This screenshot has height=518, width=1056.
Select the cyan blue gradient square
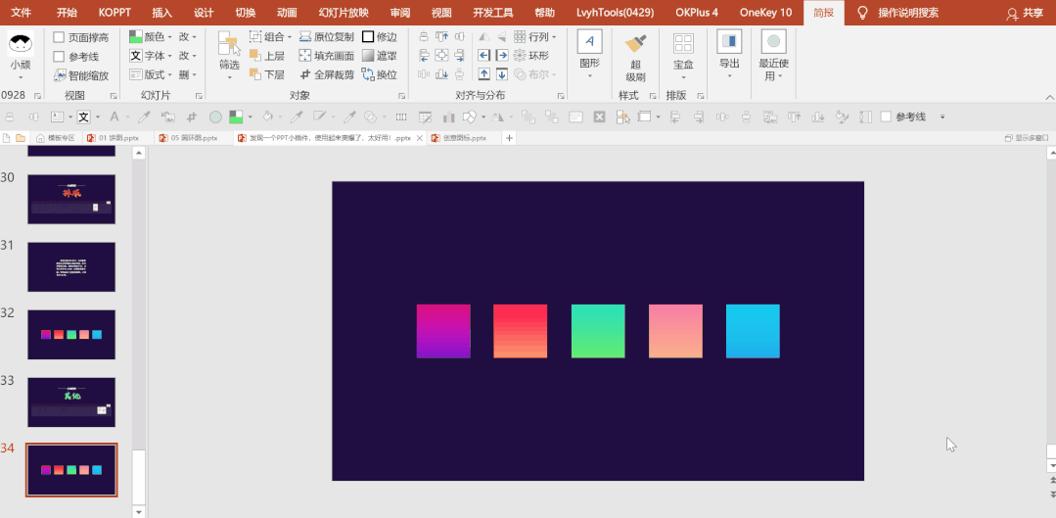[753, 331]
